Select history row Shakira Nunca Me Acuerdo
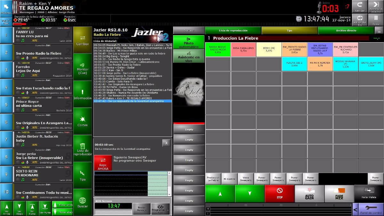Screen dimensions: 384x216 (x=132, y=92)
